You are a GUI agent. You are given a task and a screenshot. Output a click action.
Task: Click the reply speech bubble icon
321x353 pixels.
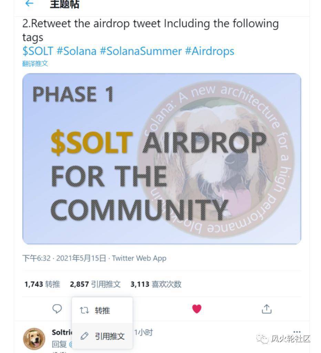[57, 308]
